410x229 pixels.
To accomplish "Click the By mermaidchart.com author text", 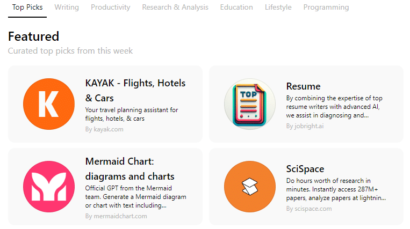I will coord(116,216).
